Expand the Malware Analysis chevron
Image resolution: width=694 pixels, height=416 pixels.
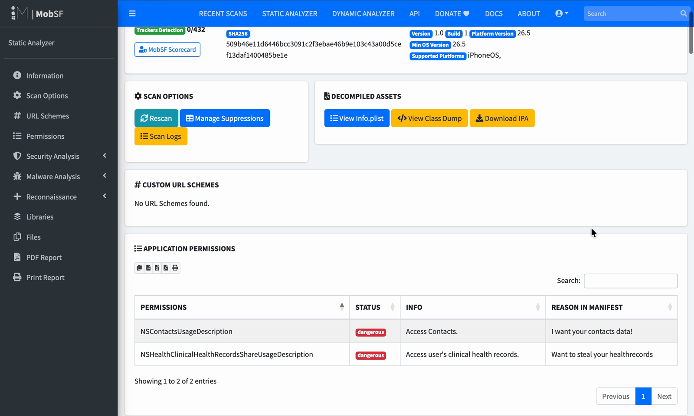click(105, 176)
